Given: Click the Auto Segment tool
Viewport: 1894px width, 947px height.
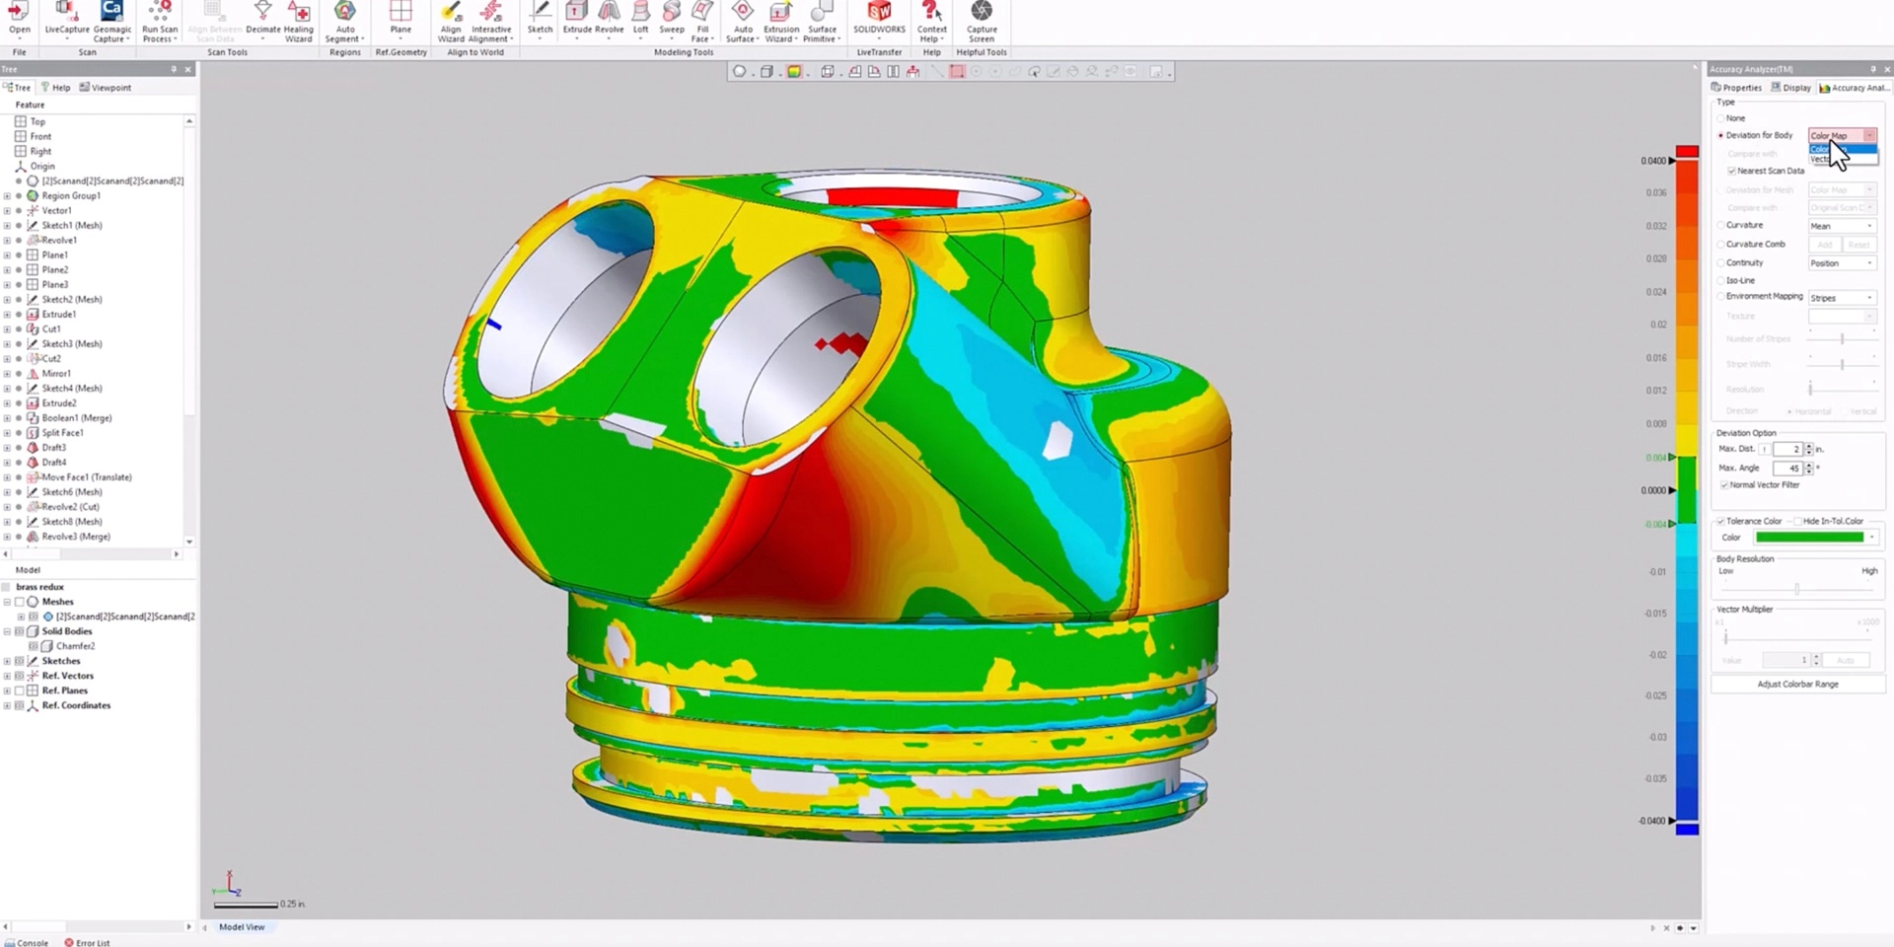Looking at the screenshot, I should point(344,22).
